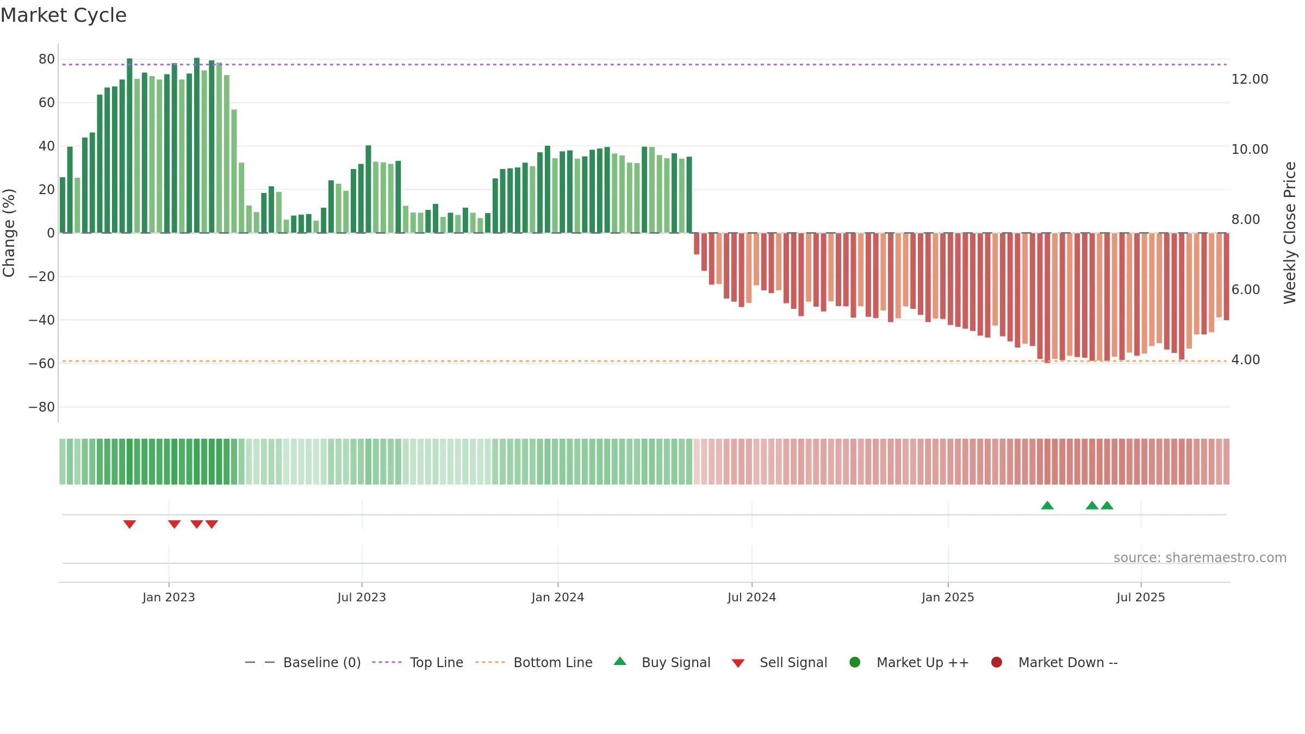Click the Market Up ++ legend label
The width and height of the screenshot is (1305, 734).
(923, 662)
